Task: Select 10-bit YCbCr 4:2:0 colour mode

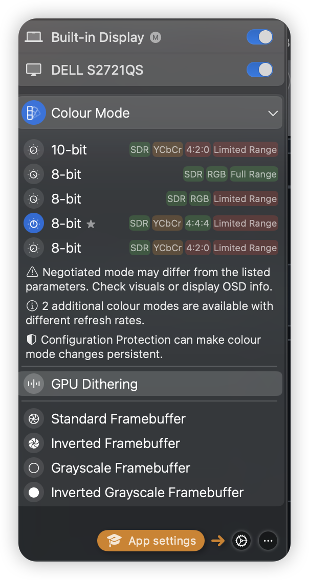Action: point(151,150)
